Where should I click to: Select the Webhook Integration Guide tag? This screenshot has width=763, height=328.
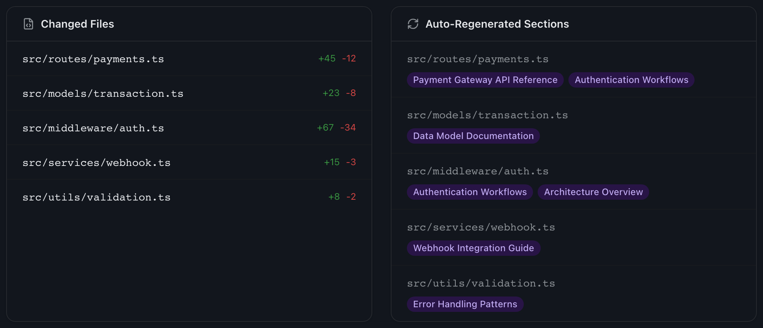(x=473, y=248)
